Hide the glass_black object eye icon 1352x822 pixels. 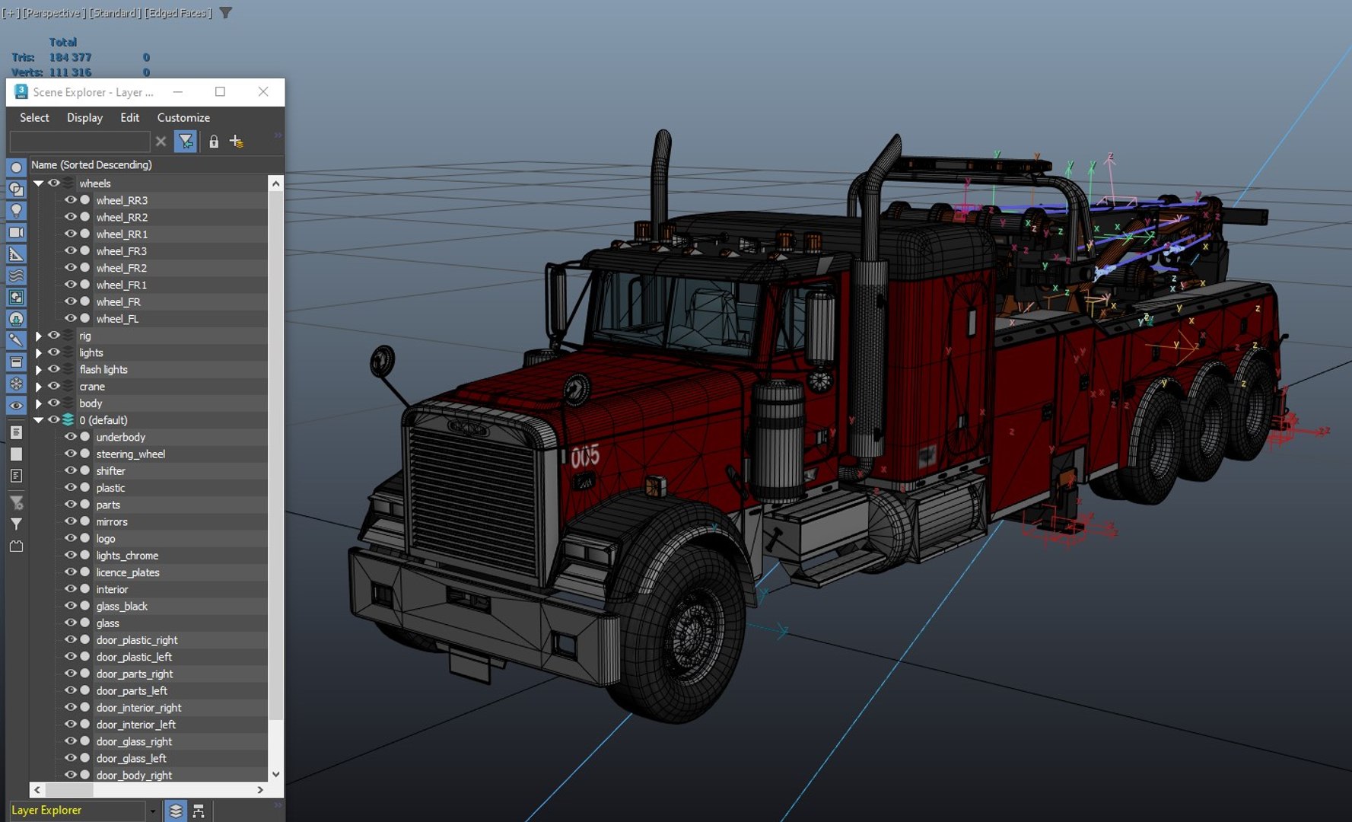coord(70,606)
